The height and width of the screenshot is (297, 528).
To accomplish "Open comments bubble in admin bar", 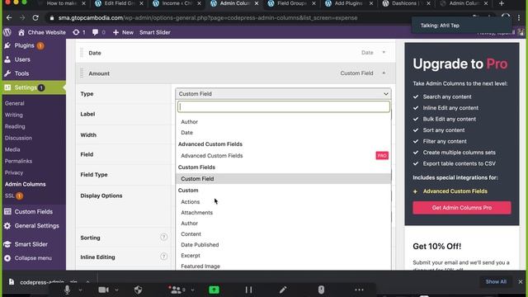I will coord(98,32).
